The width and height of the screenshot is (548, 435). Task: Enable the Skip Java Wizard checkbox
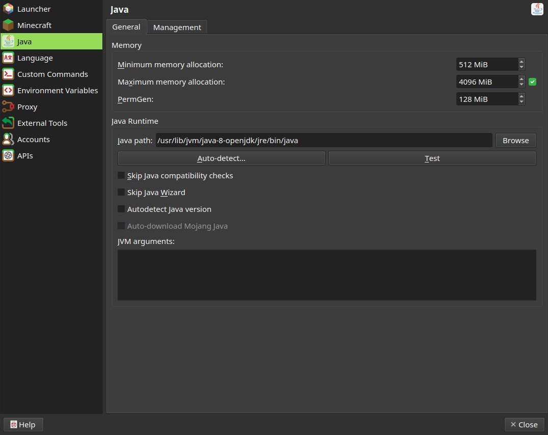coord(121,193)
